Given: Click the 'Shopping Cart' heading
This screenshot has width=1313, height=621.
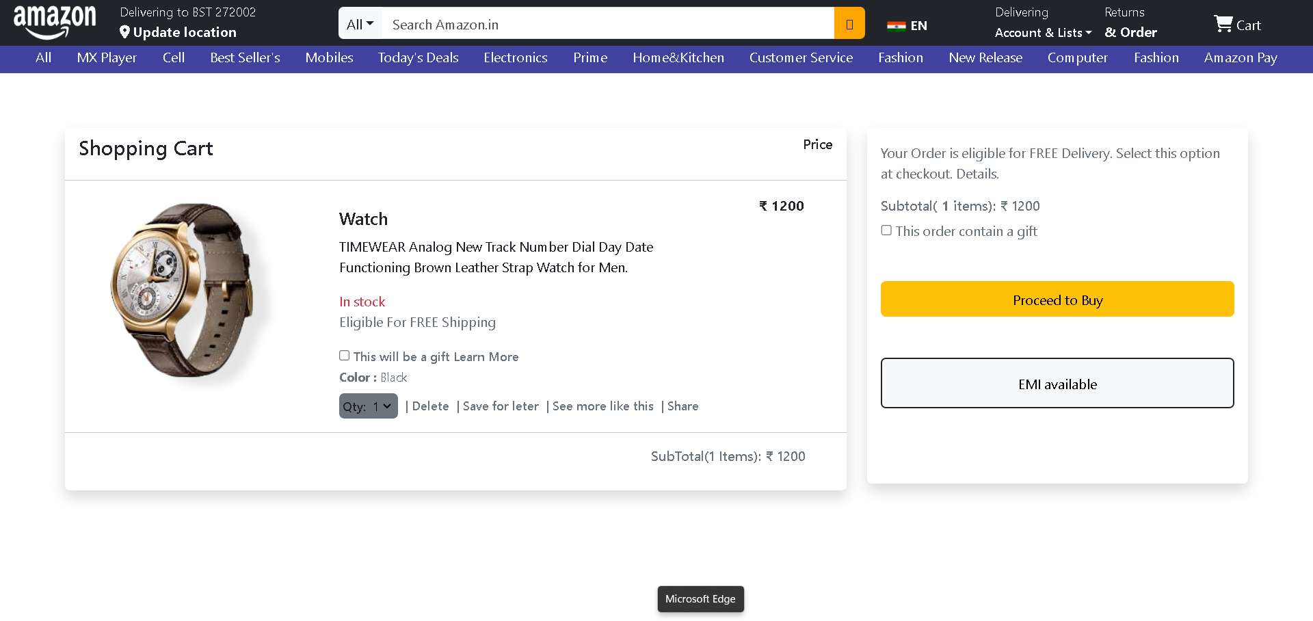Looking at the screenshot, I should [146, 149].
